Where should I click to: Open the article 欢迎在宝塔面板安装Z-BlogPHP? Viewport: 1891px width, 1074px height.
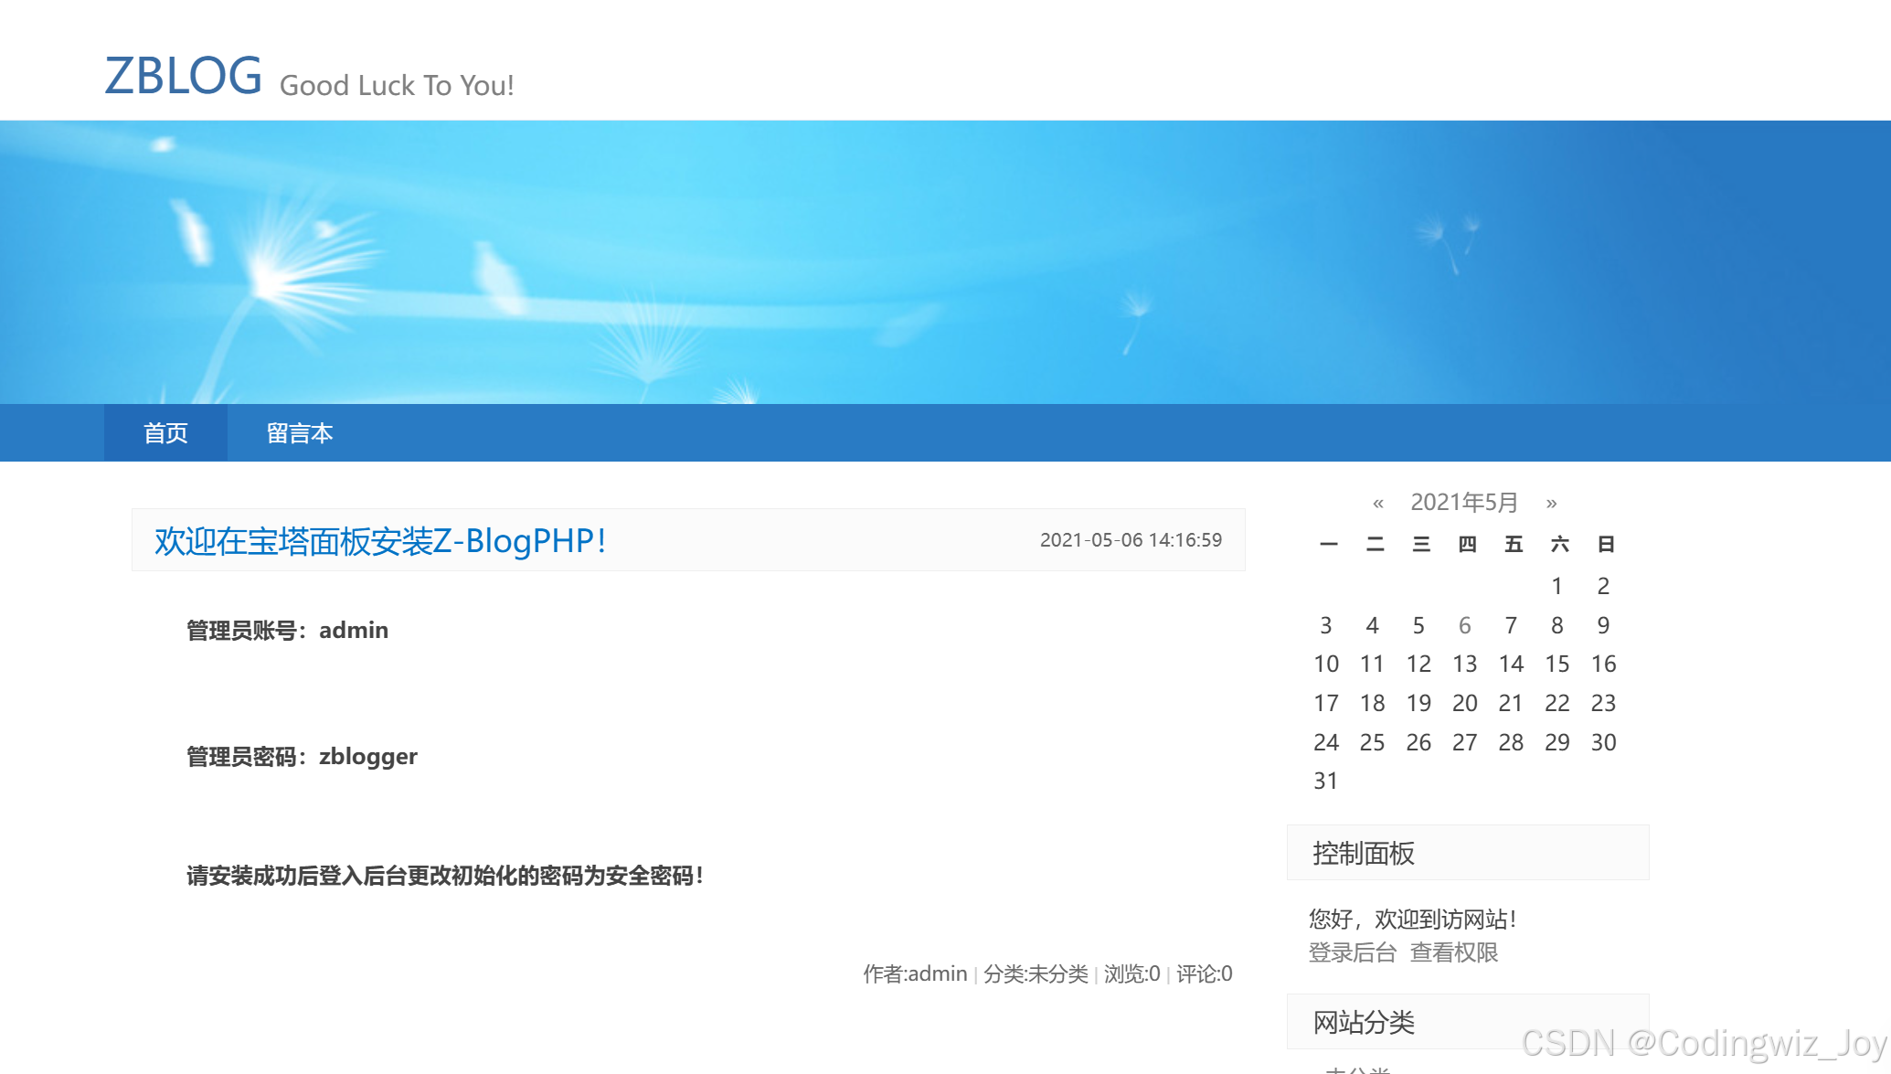click(380, 541)
